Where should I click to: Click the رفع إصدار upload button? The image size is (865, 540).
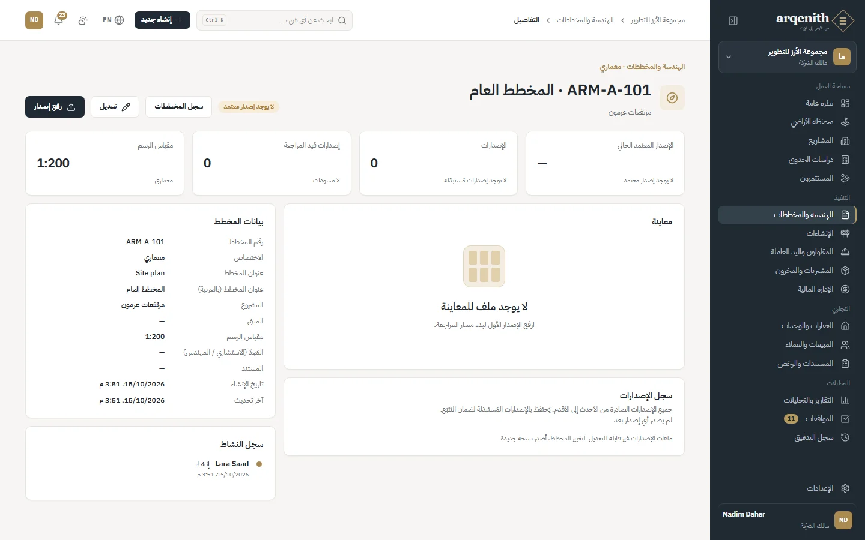pos(55,107)
